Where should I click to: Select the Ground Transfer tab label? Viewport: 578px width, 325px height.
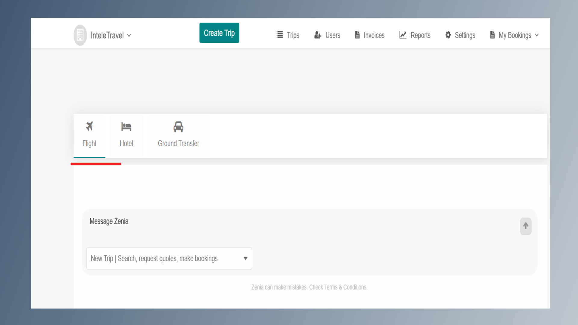179,144
